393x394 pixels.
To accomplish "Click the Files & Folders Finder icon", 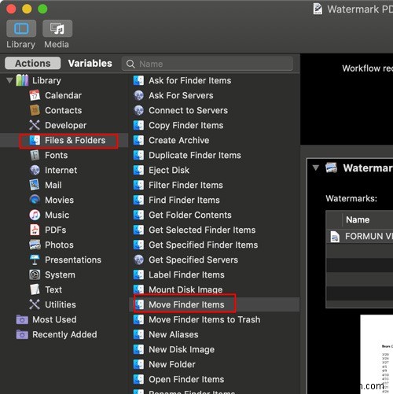I will point(35,140).
